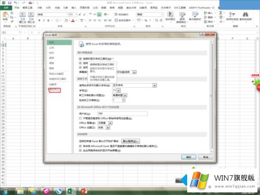Click the user name input field
Image resolution: width=260 pixels, height=195 pixels.
pyautogui.click(x=122, y=114)
